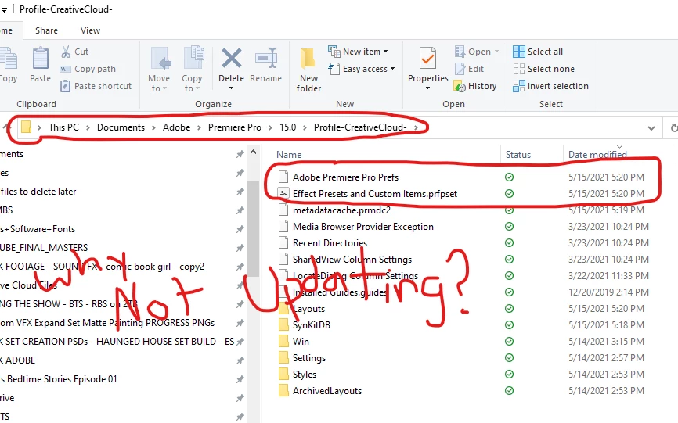Click the ArchivedLayouts folder icon
The width and height of the screenshot is (678, 423).
283,391
